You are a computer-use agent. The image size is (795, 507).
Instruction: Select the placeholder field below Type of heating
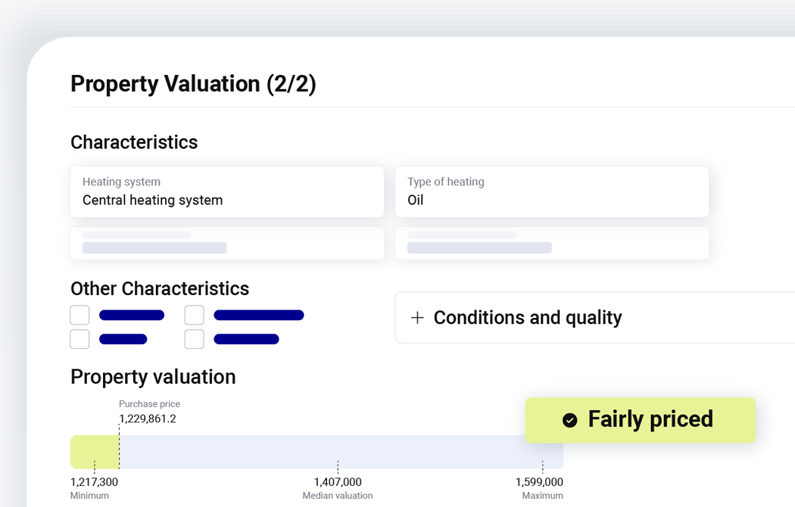[x=552, y=243]
